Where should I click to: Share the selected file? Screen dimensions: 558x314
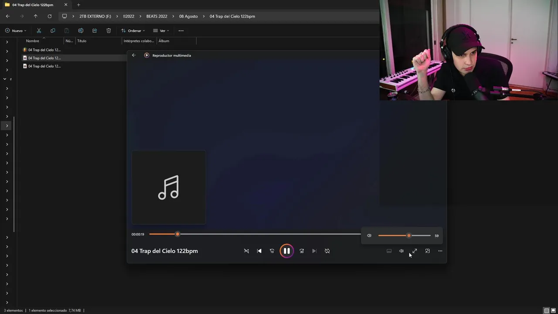(95, 31)
